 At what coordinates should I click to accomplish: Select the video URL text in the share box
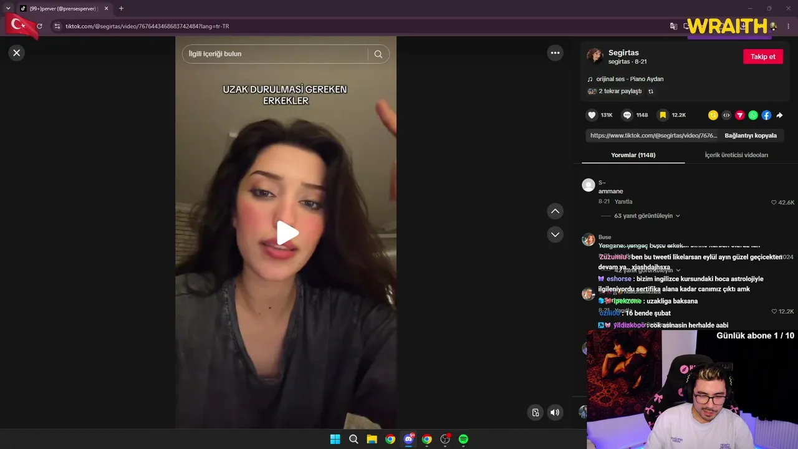coord(653,135)
